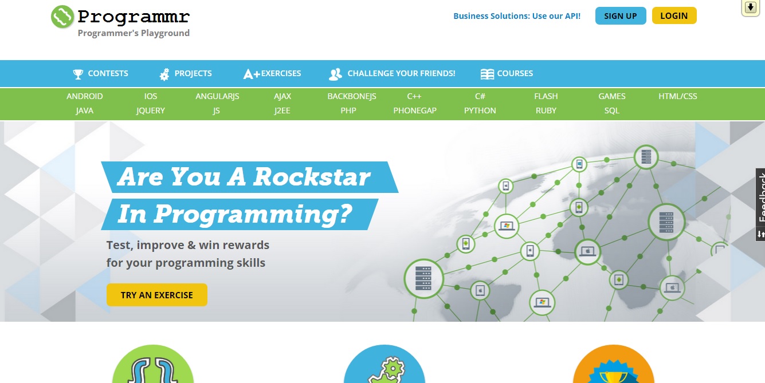Viewport: 765px width, 383px height.
Task: Select the C++ category
Action: pos(414,96)
